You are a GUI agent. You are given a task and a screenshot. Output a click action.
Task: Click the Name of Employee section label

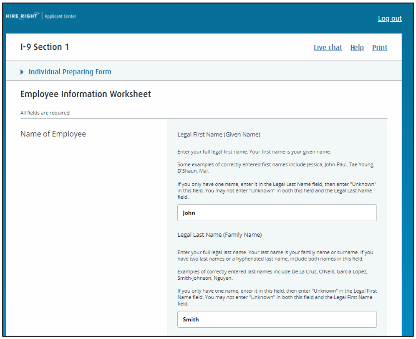(53, 134)
